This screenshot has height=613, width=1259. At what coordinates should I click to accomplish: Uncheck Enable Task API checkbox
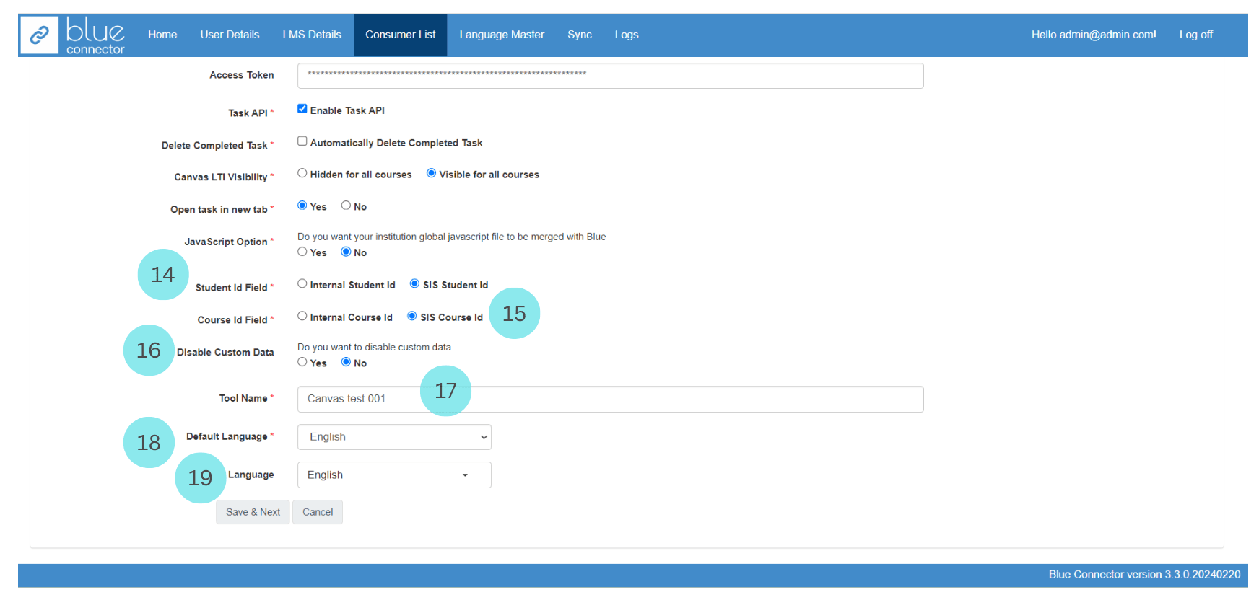[x=302, y=109]
